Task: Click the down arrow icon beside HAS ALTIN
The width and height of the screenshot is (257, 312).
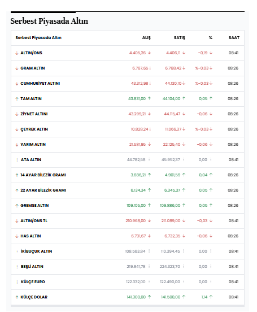Action: point(17,236)
